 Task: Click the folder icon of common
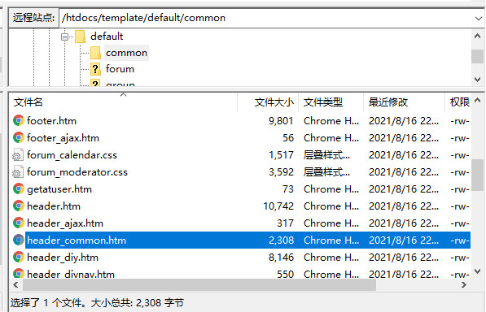[95, 53]
